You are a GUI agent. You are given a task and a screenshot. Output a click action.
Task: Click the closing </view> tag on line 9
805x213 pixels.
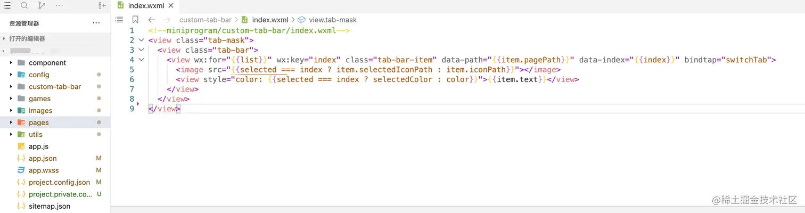click(x=165, y=109)
